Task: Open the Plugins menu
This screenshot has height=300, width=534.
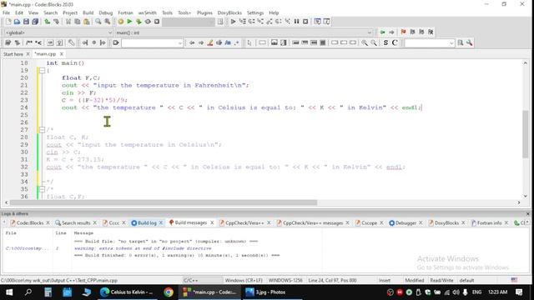Action: 204,12
